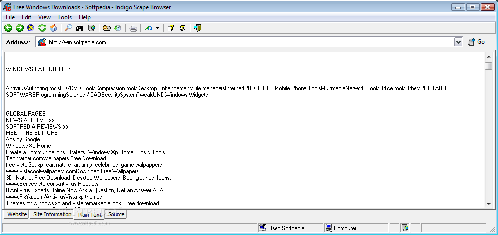
Task: Select the Plain Text tab
Action: click(x=89, y=215)
